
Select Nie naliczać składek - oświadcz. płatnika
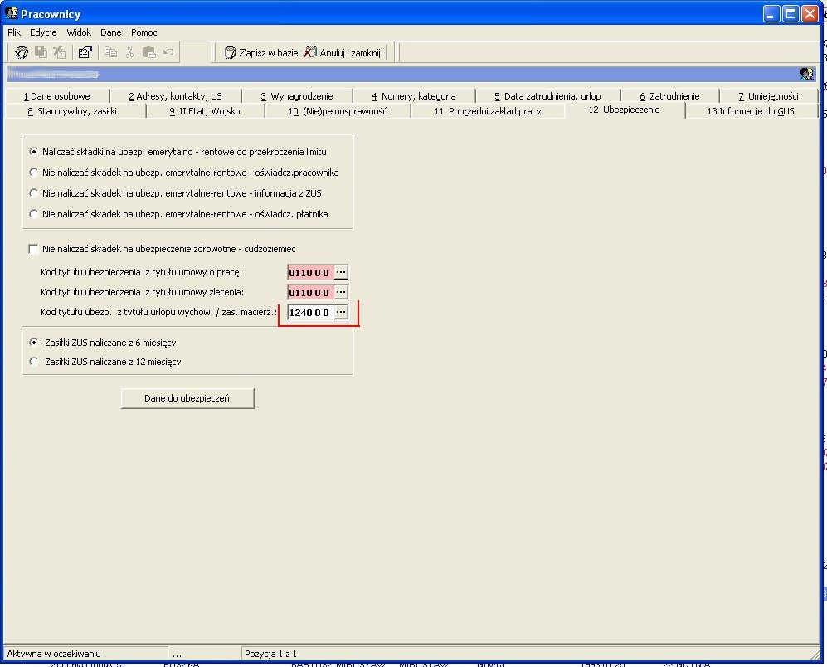click(179, 214)
